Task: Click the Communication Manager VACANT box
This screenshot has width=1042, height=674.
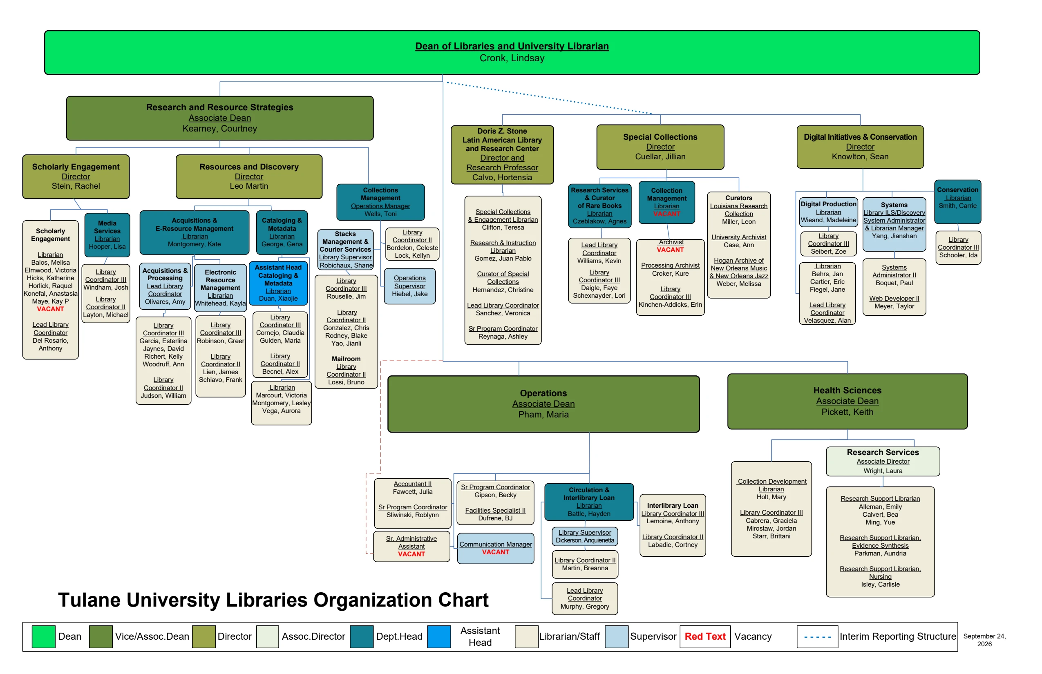Action: pos(496,548)
